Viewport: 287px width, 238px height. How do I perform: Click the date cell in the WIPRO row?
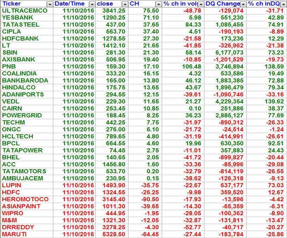[x=78, y=213]
